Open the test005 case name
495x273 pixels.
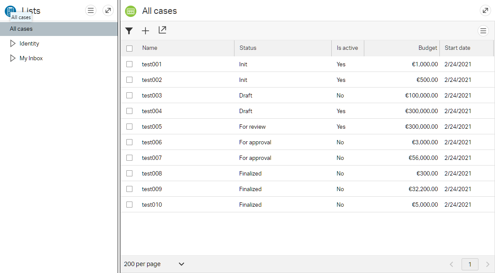(x=152, y=127)
